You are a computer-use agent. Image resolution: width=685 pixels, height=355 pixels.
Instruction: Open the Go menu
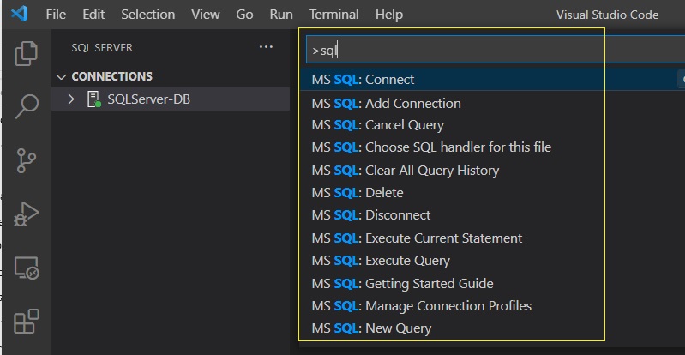[244, 14]
